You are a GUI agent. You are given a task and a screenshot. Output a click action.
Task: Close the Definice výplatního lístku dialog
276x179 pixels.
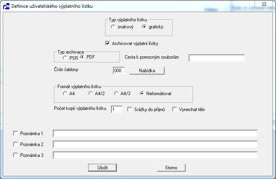point(264,4)
